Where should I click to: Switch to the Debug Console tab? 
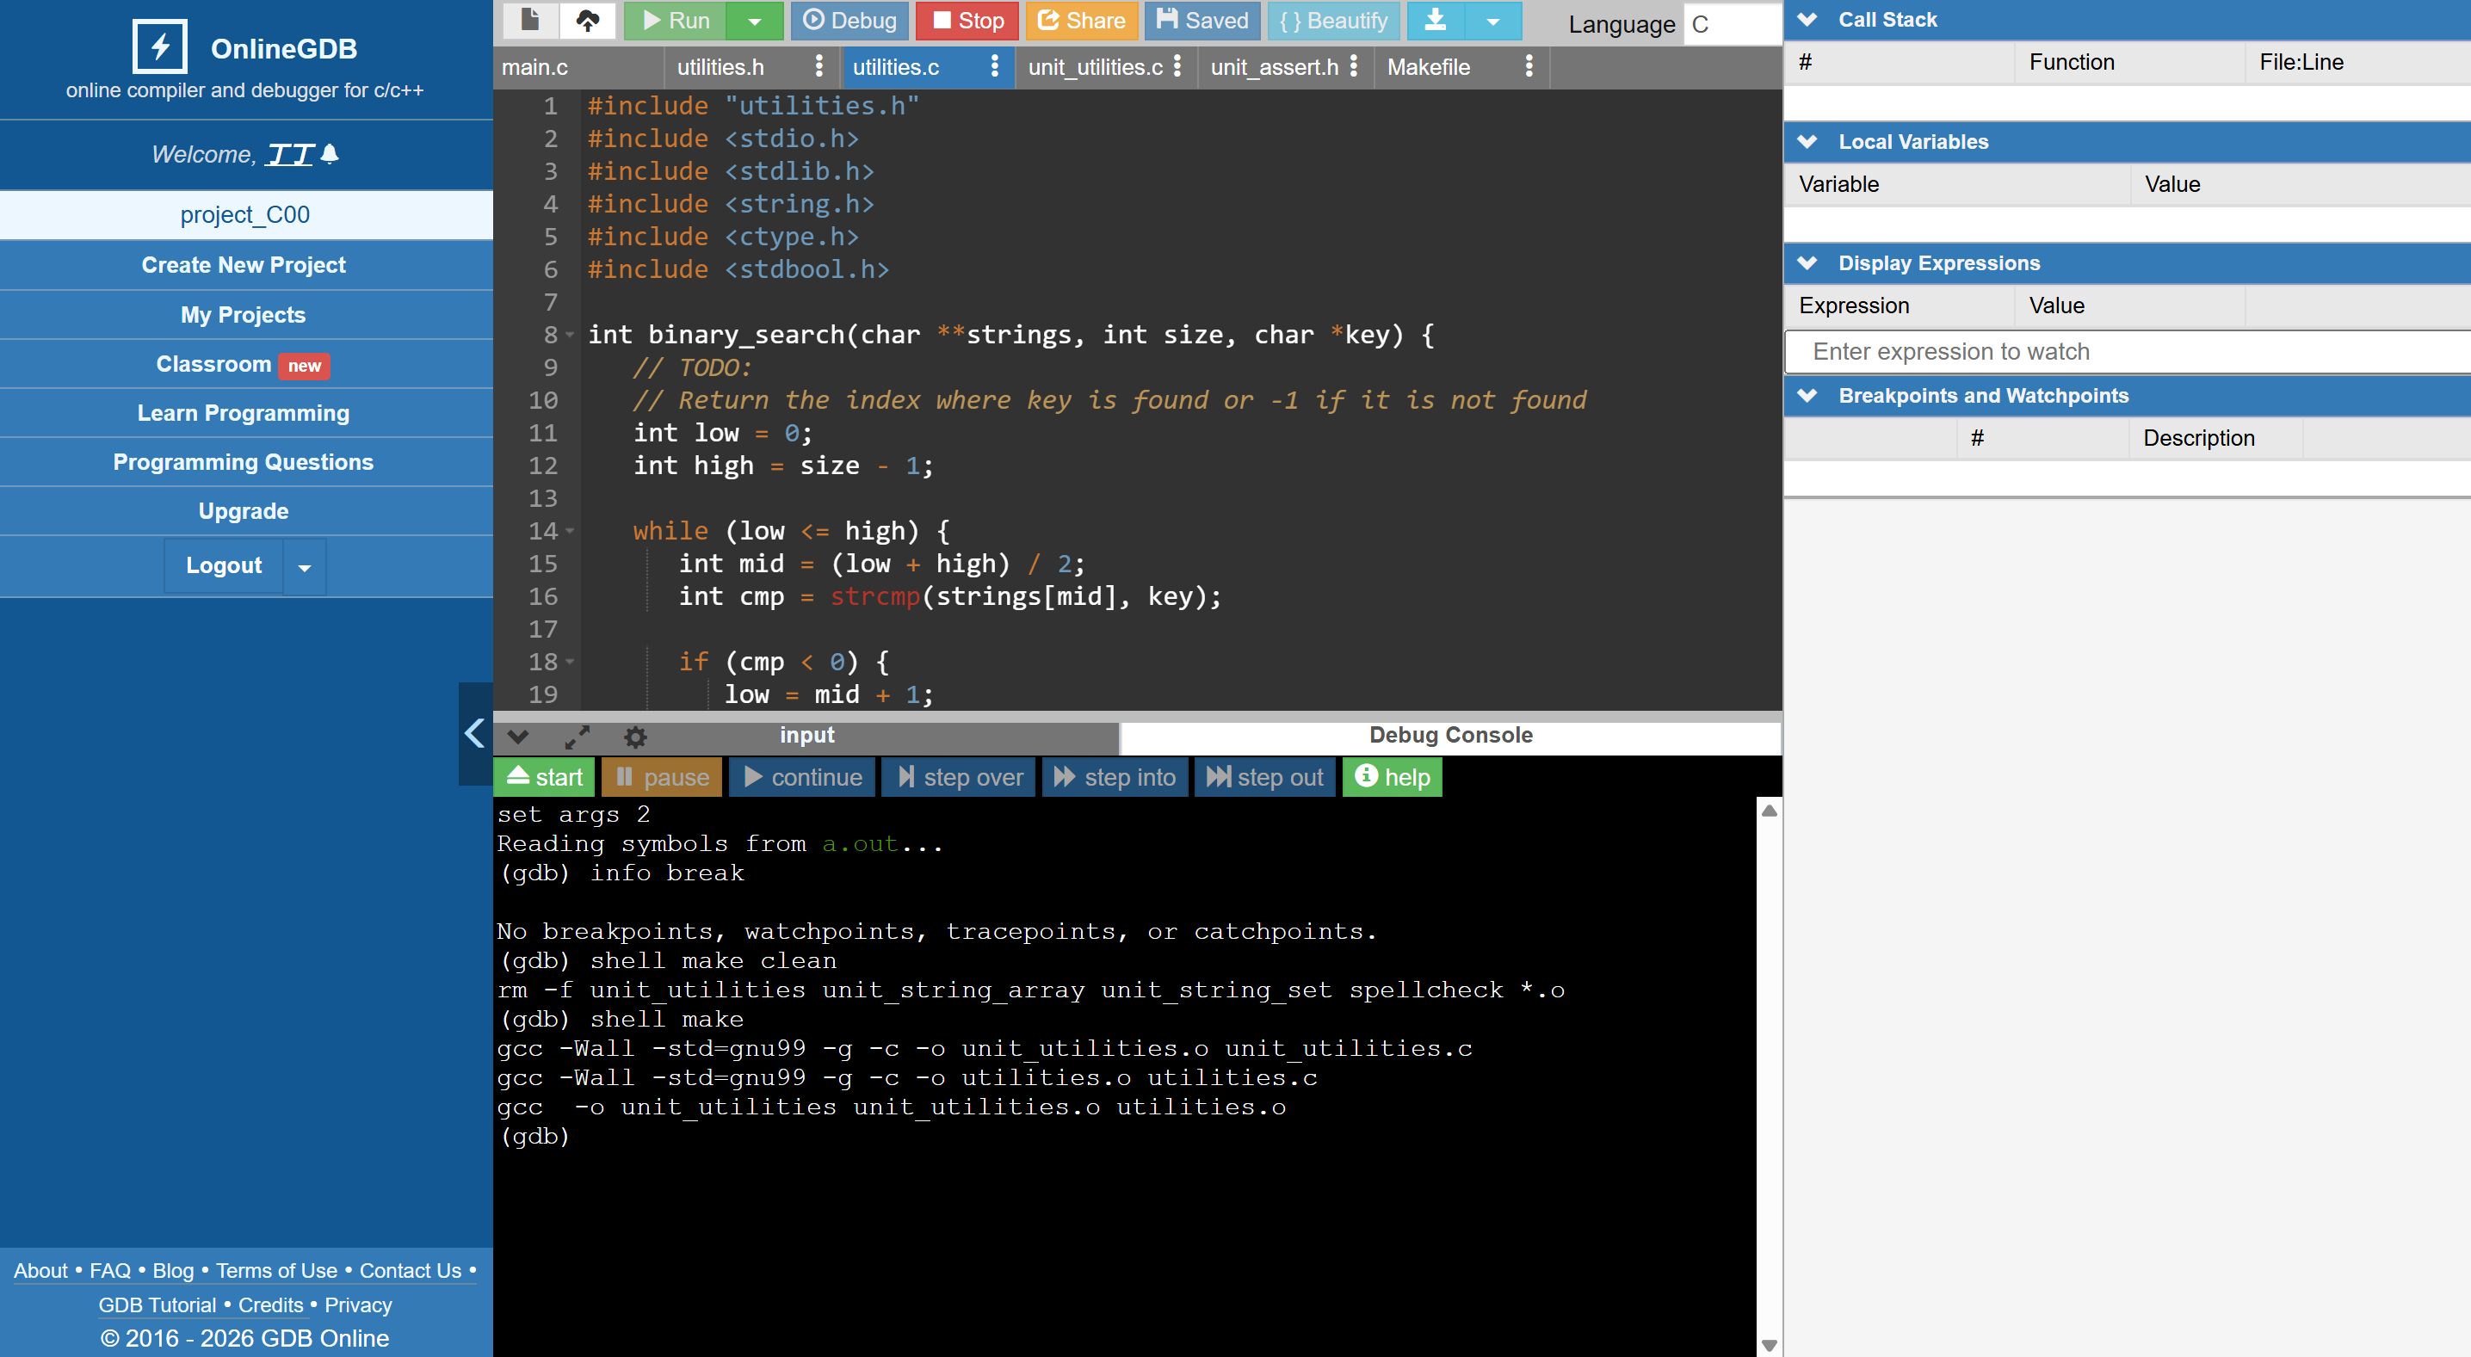coord(1449,736)
